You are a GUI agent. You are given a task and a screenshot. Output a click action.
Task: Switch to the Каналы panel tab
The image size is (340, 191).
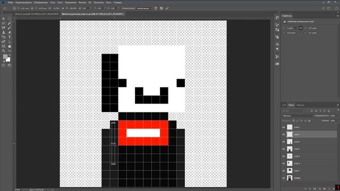[300, 105]
